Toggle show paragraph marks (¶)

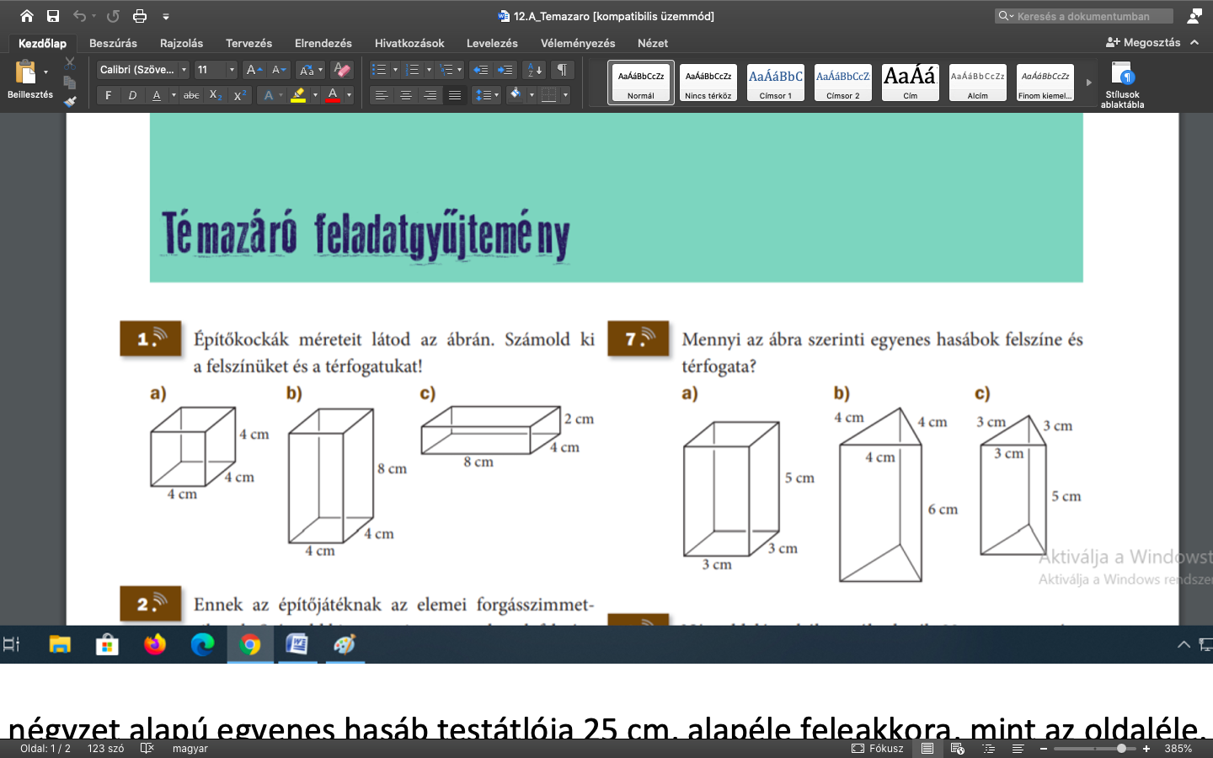pyautogui.click(x=562, y=70)
